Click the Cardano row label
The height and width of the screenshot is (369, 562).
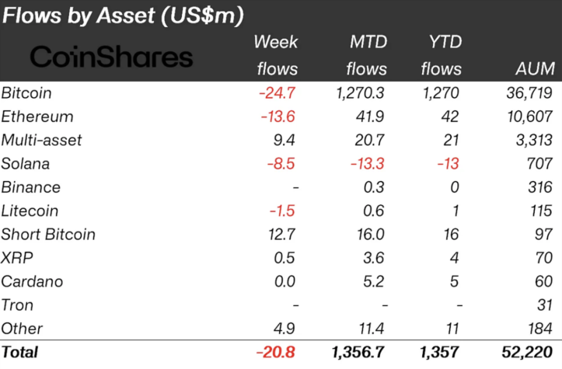[x=32, y=281]
